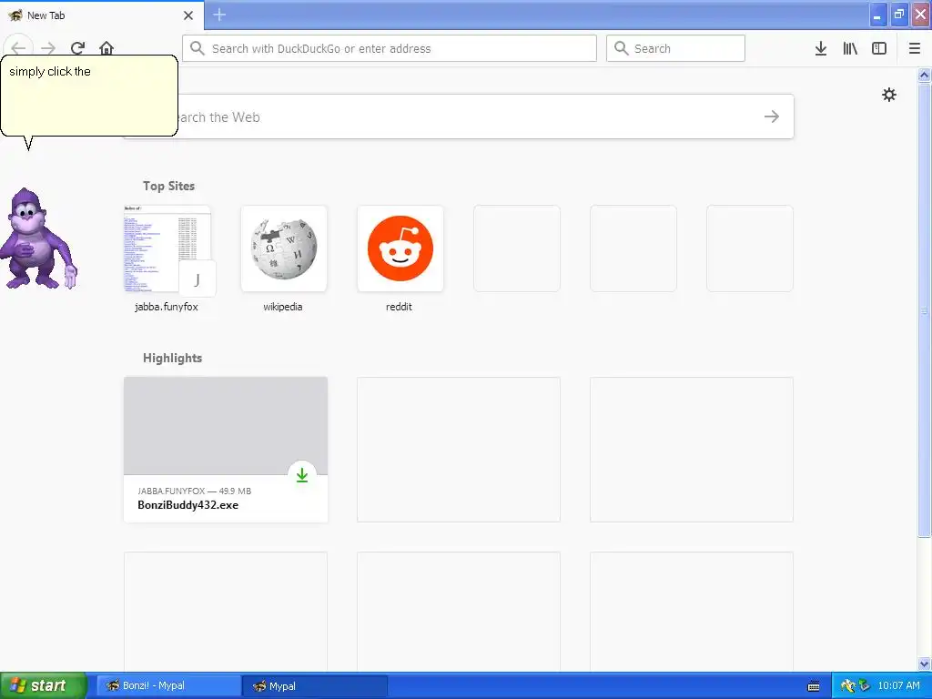Reload the page with refresh icon
932x699 pixels.
(x=77, y=48)
